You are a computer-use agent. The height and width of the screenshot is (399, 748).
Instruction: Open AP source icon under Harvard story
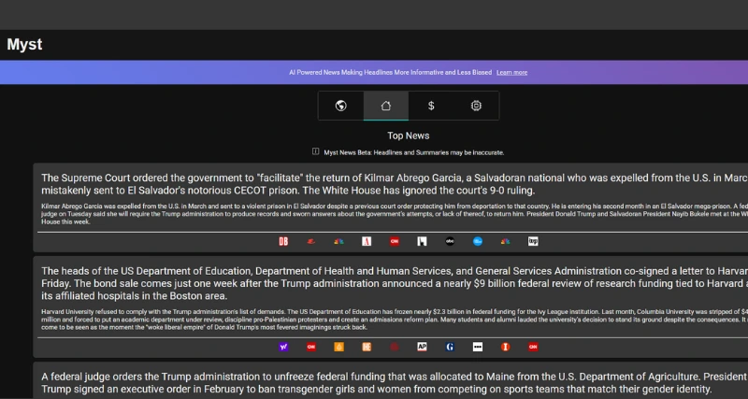pos(422,347)
